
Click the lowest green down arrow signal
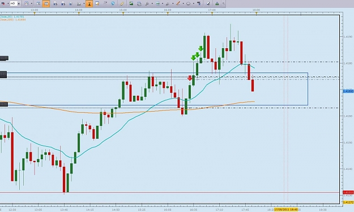(193, 58)
